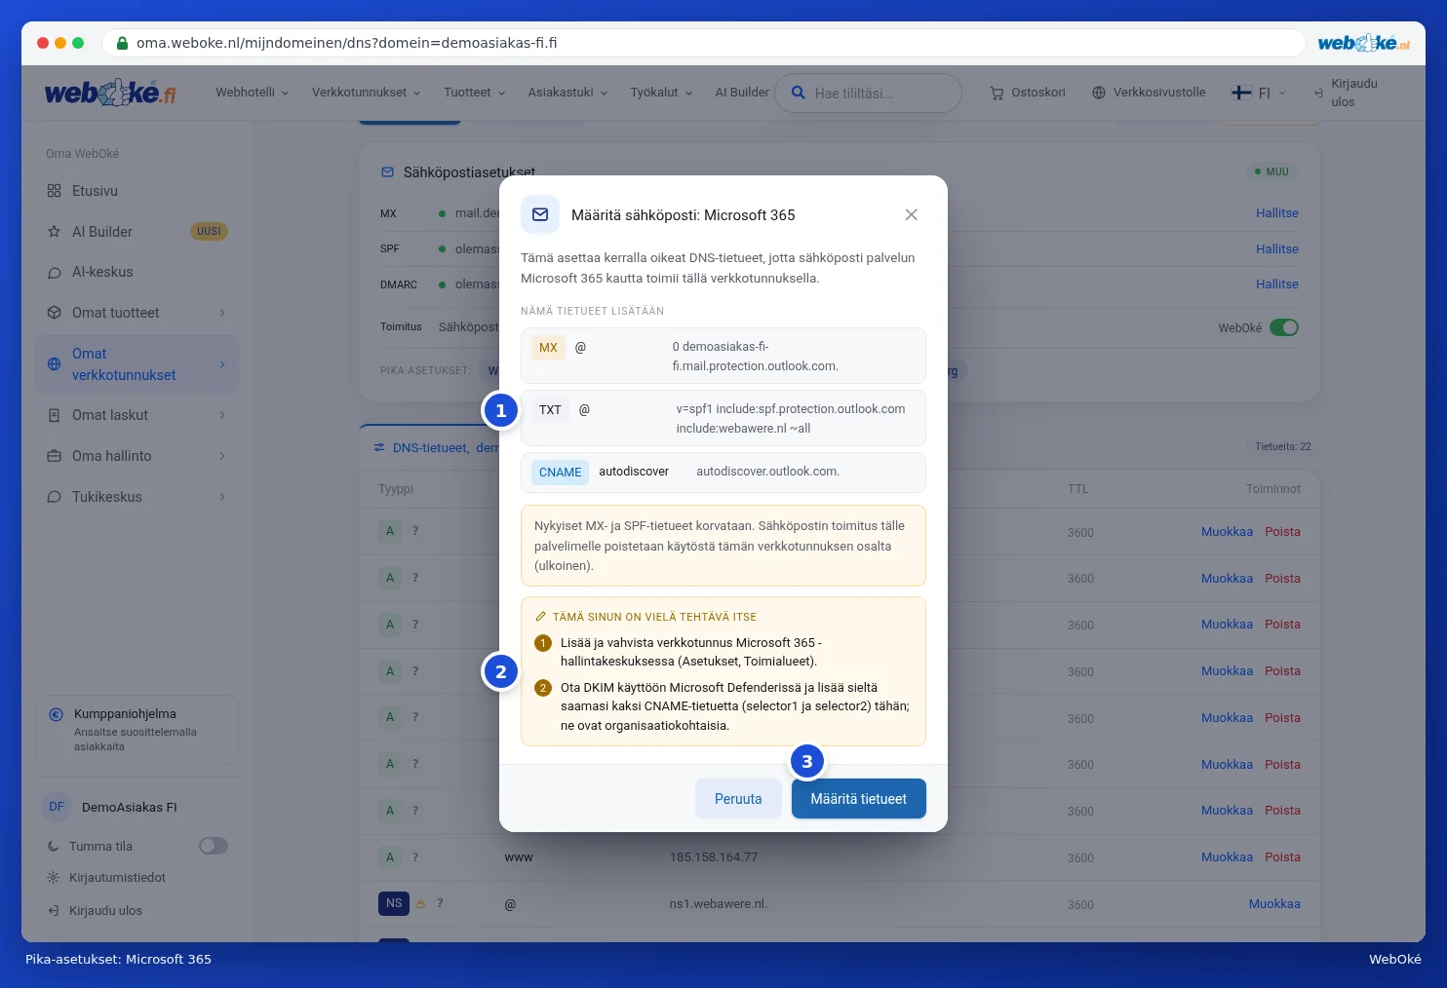Image resolution: width=1447 pixels, height=988 pixels.
Task: Click the envelope icon in dialog header
Action: coord(540,214)
